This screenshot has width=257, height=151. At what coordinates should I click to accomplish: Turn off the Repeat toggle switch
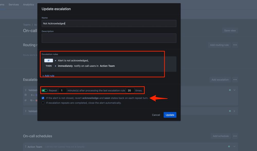(x=44, y=90)
